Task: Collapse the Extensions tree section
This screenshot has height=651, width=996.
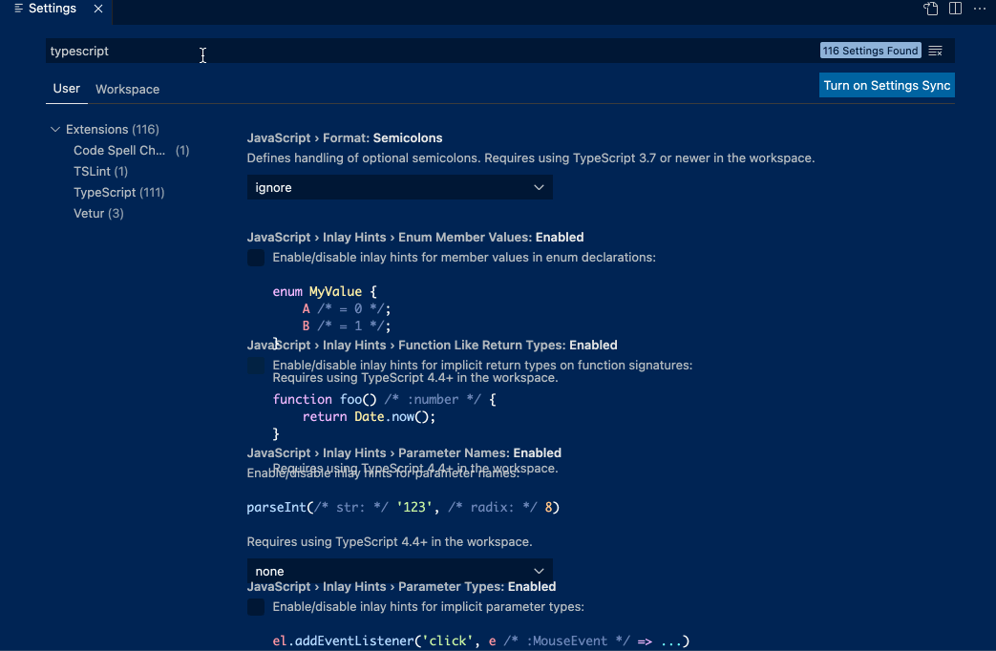Action: coord(55,129)
